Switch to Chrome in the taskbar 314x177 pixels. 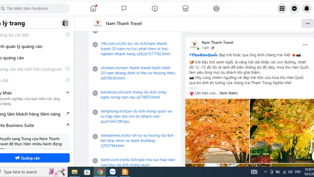tap(100, 172)
